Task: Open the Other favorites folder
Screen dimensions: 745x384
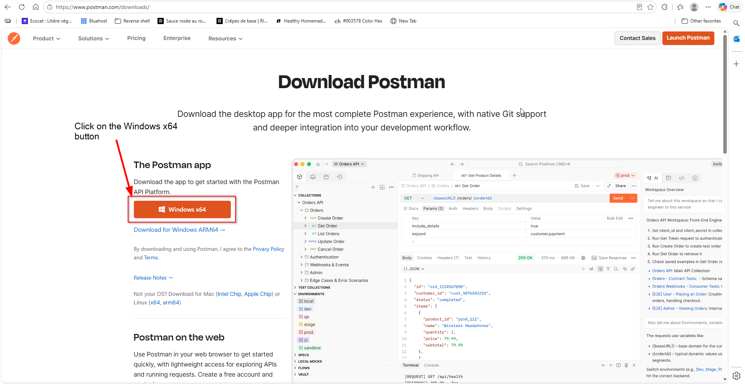Action: coord(701,21)
